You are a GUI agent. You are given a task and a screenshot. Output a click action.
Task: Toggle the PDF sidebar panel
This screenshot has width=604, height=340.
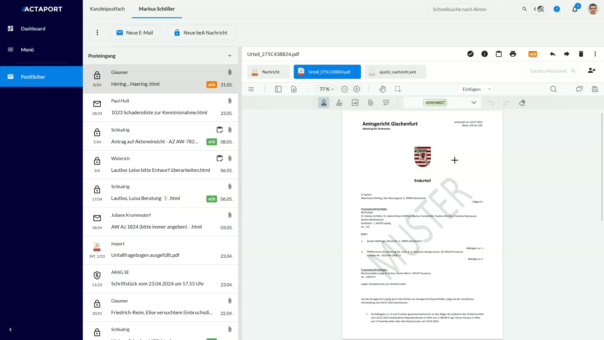tap(278, 89)
